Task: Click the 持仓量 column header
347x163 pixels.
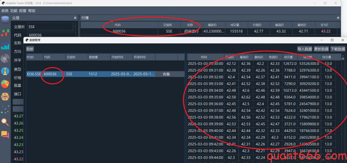Action: click(328, 57)
